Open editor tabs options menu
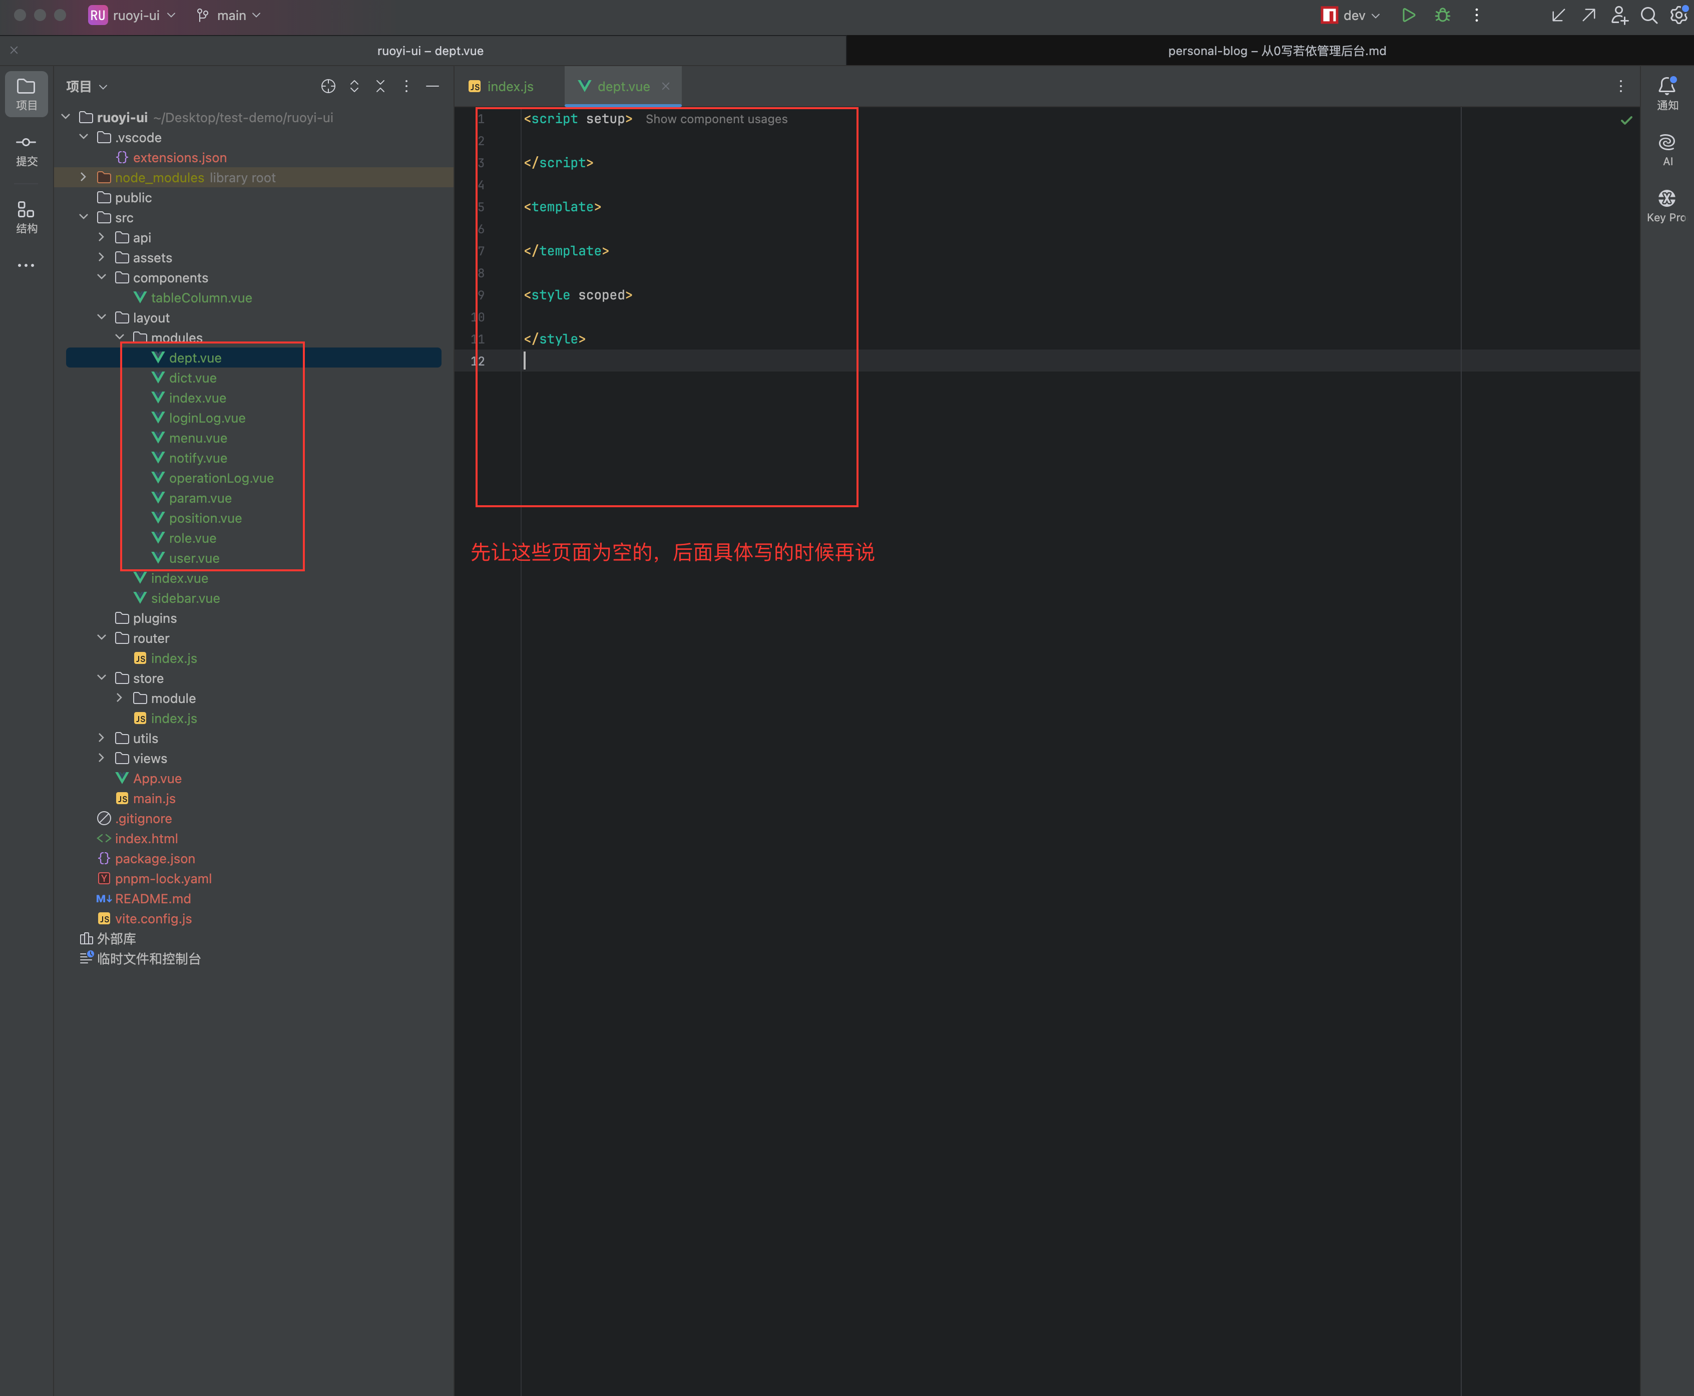This screenshot has width=1694, height=1396. point(1621,86)
